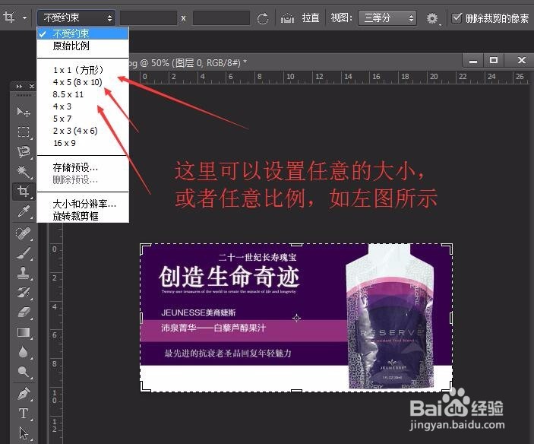Click 旋转裁剪框 menu entry
Image resolution: width=534 pixels, height=444 pixels.
point(83,216)
